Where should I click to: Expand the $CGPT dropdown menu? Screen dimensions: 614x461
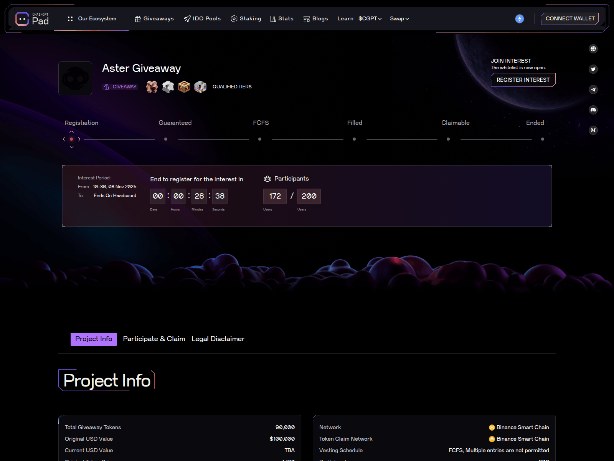point(370,18)
